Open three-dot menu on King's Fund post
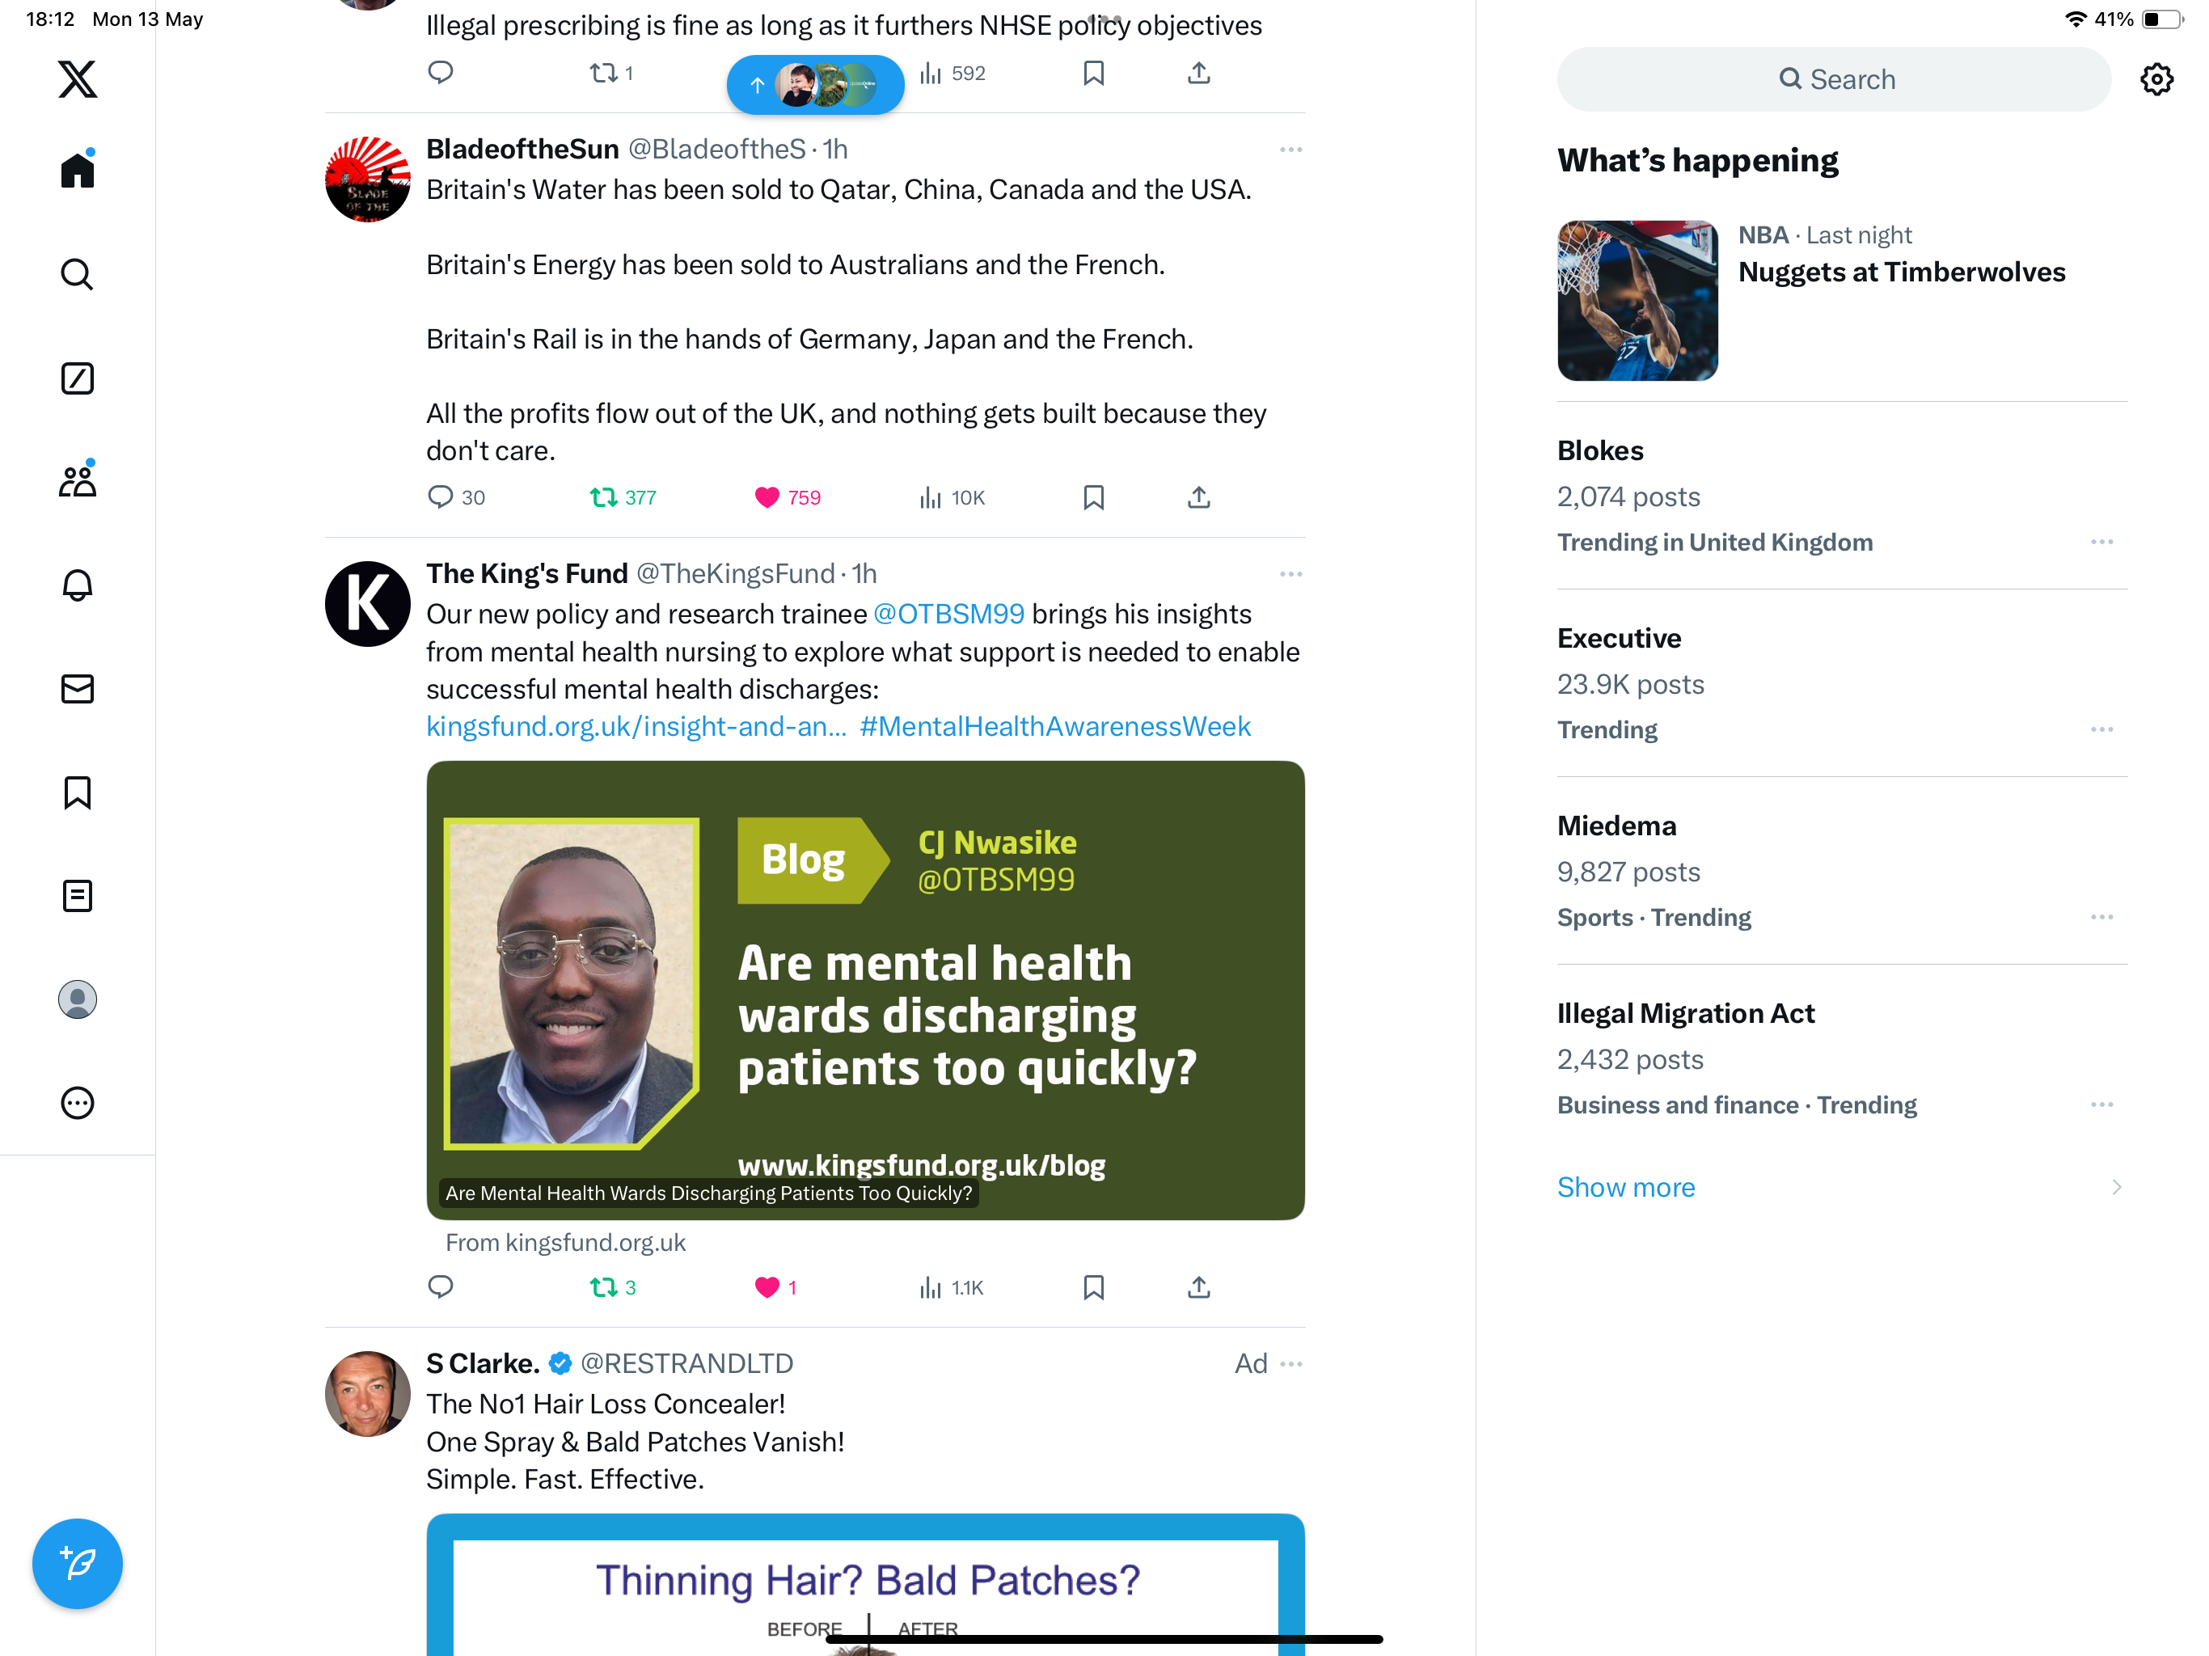Viewport: 2209px width, 1656px height. coord(1290,574)
